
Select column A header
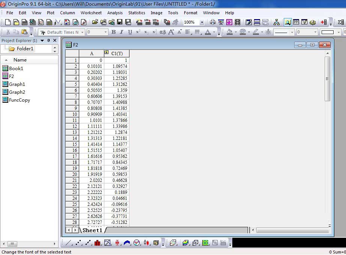92,53
